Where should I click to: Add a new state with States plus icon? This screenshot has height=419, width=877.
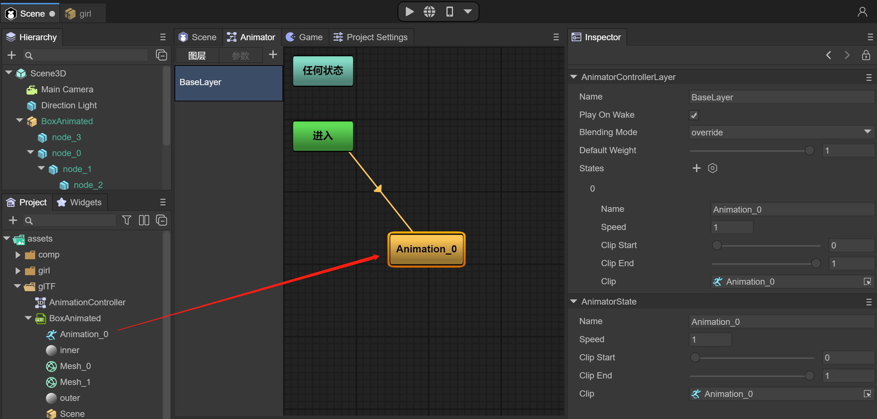coord(696,168)
